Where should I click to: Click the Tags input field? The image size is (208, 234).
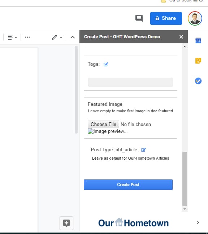pos(131,82)
